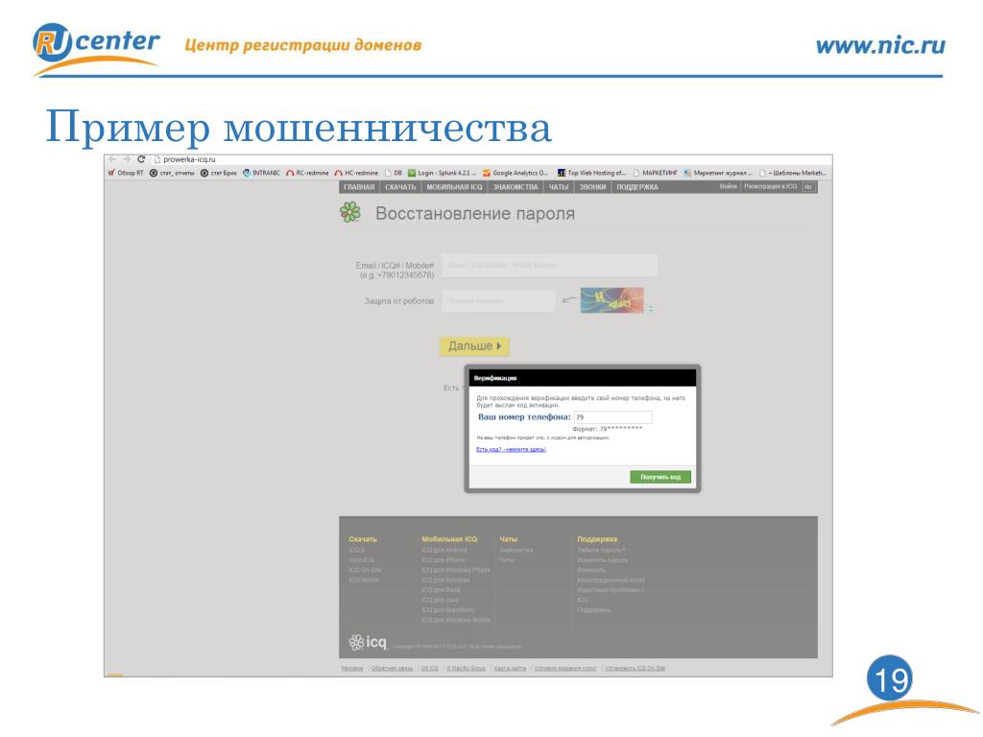The image size is (983, 737).
Task: Select ЧАТЫ in the site menu
Action: point(559,187)
